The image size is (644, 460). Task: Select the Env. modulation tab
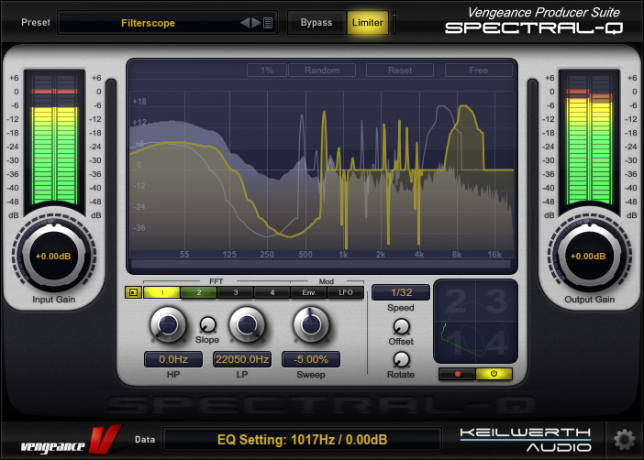tap(309, 292)
